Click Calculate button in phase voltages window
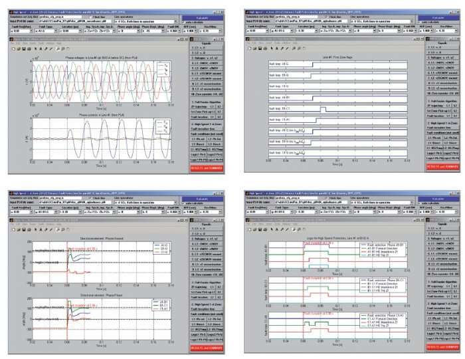The width and height of the screenshot is (465, 359). [202, 18]
